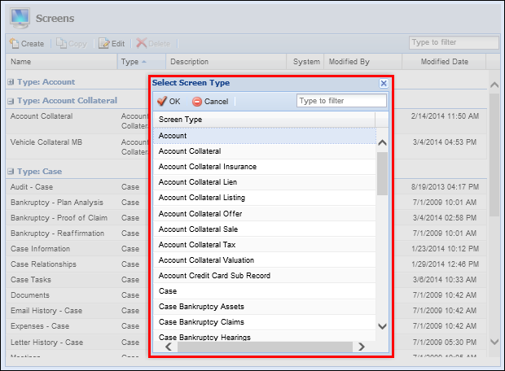Select Case Bankruptcy Hearings
Image resolution: width=505 pixels, height=371 pixels.
click(x=265, y=336)
